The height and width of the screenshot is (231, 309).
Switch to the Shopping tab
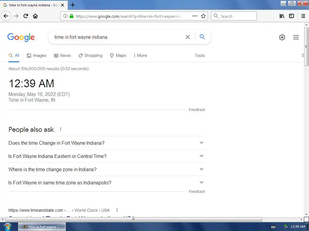point(90,56)
